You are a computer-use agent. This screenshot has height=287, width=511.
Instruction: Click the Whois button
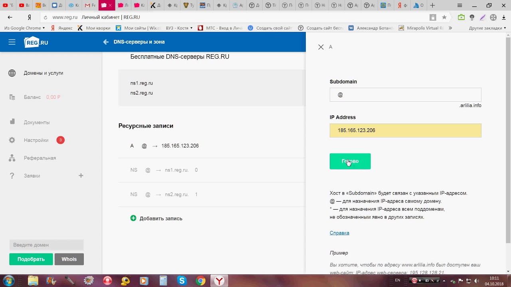pos(69,259)
